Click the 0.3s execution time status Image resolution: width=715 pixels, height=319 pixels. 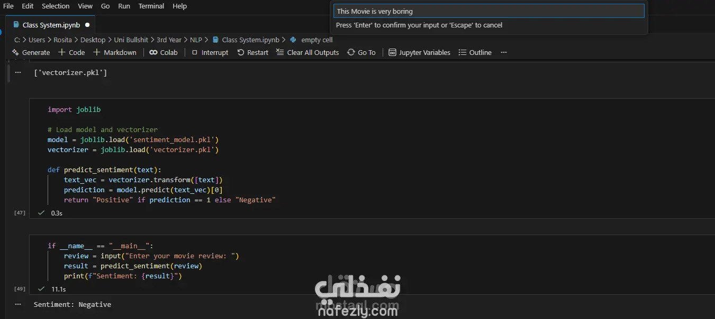[57, 213]
